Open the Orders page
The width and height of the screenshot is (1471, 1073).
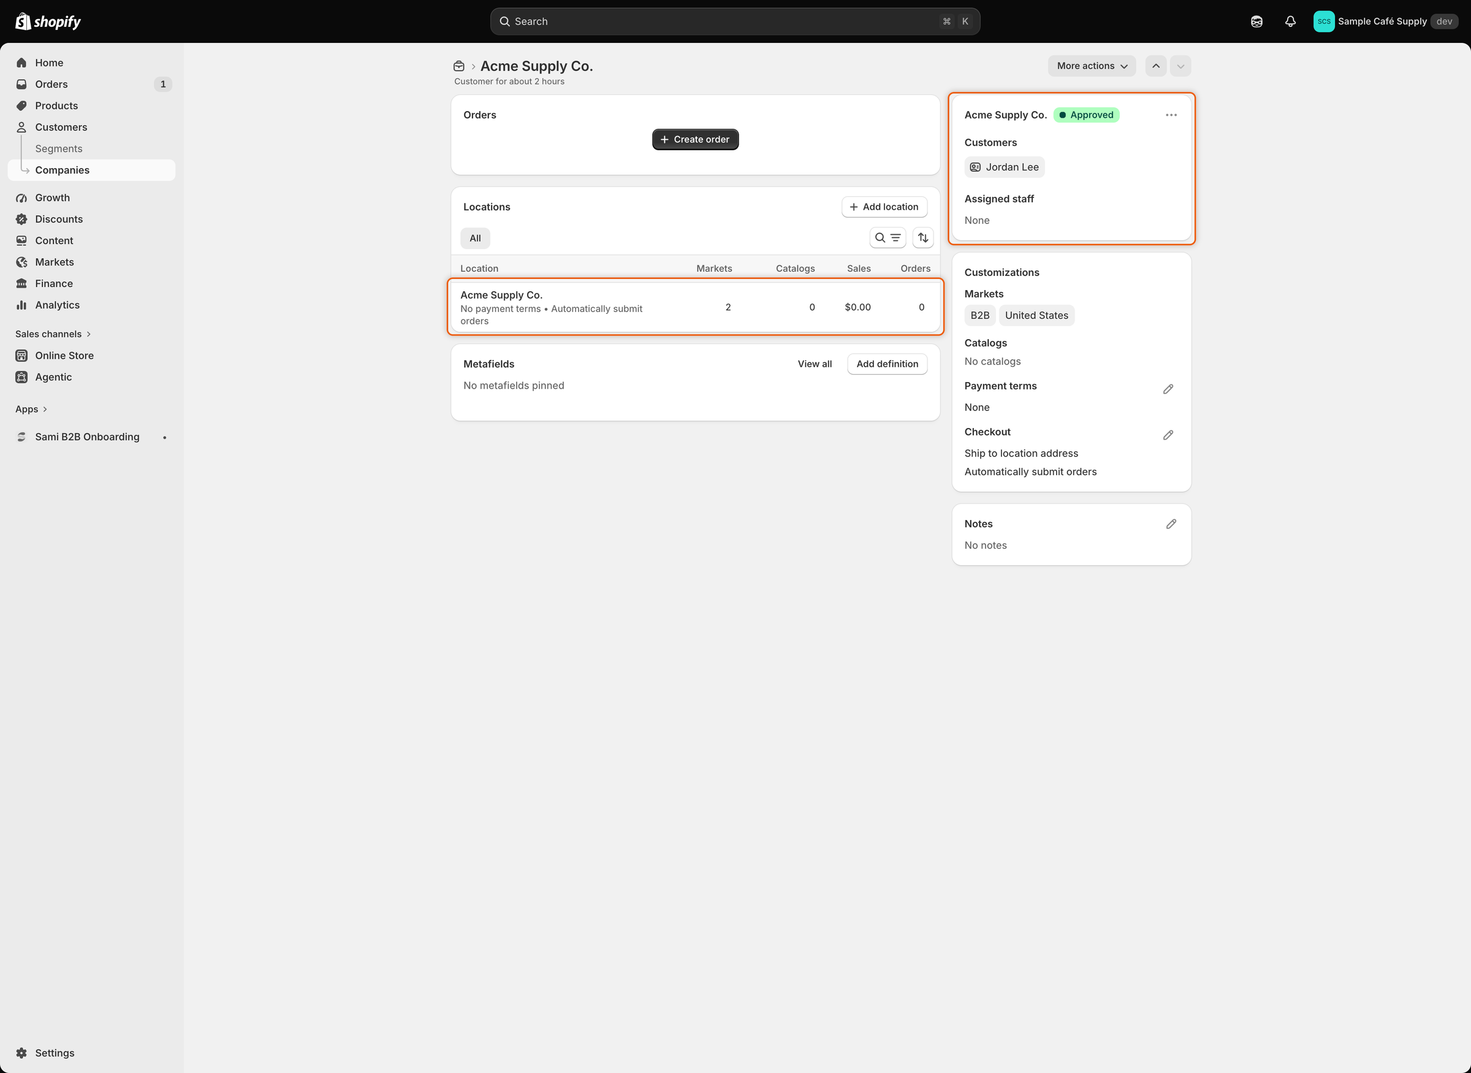click(x=91, y=85)
